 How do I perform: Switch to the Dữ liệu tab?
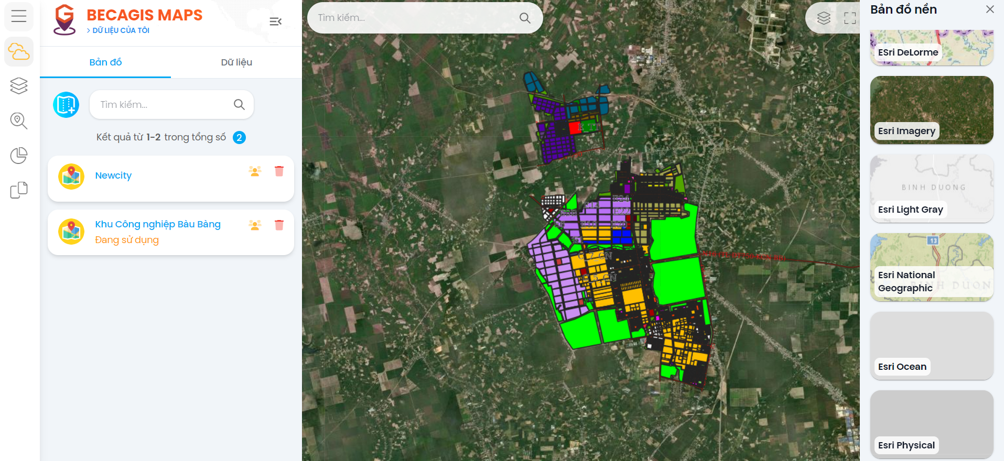click(x=236, y=62)
